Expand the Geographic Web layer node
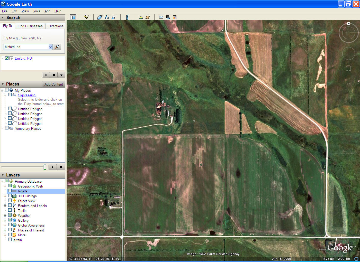360x262 pixels. pos(5,186)
